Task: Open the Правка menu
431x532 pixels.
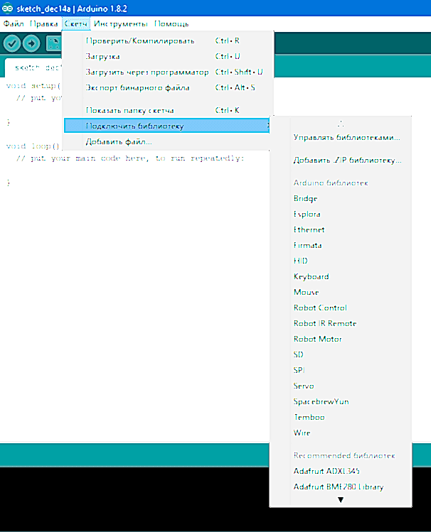Action: click(43, 24)
